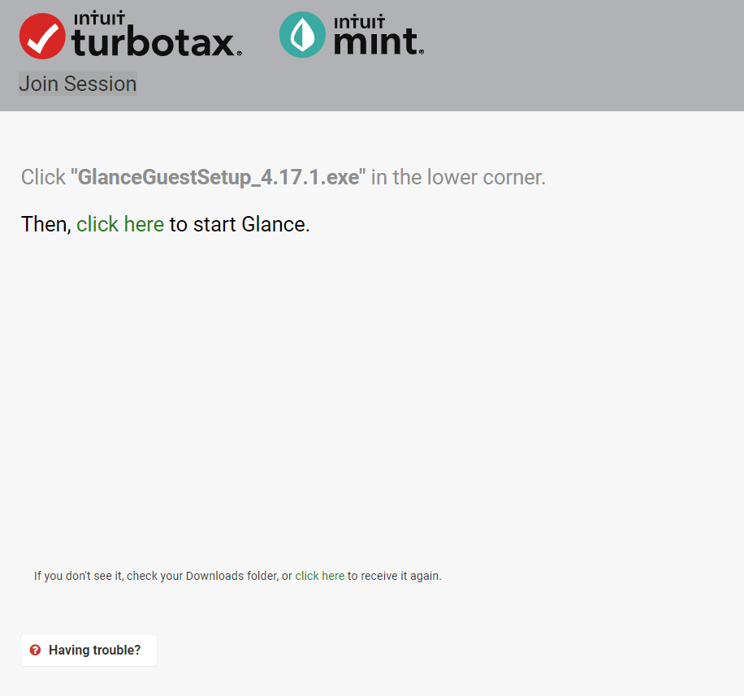This screenshot has height=696, width=744.
Task: Select the Join Session heading
Action: 78,84
